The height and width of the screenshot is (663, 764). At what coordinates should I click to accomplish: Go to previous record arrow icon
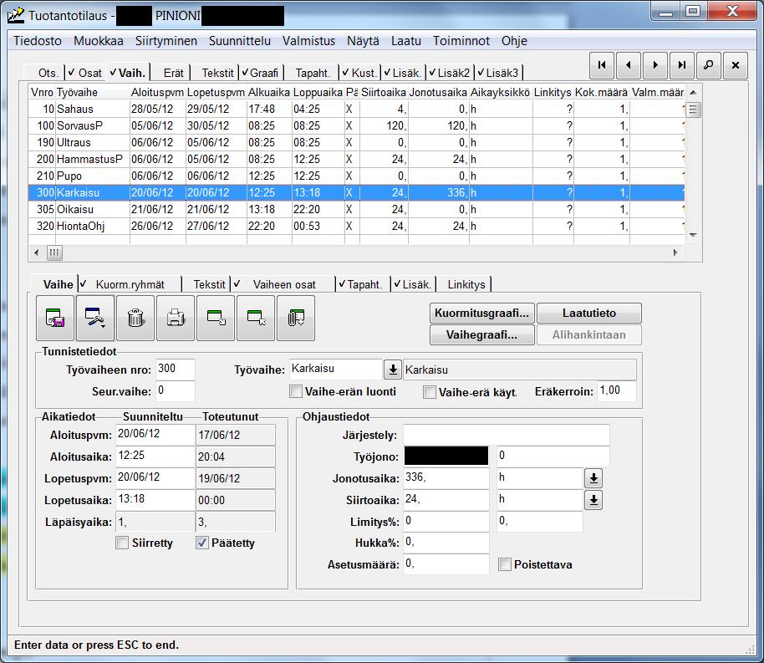click(x=629, y=65)
